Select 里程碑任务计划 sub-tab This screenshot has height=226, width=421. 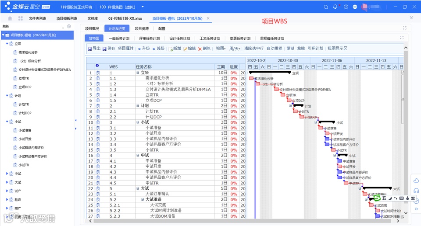272,38
